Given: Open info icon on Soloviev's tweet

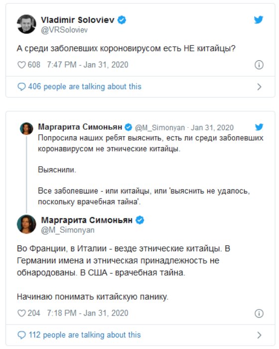Looking at the screenshot, I should (259, 65).
